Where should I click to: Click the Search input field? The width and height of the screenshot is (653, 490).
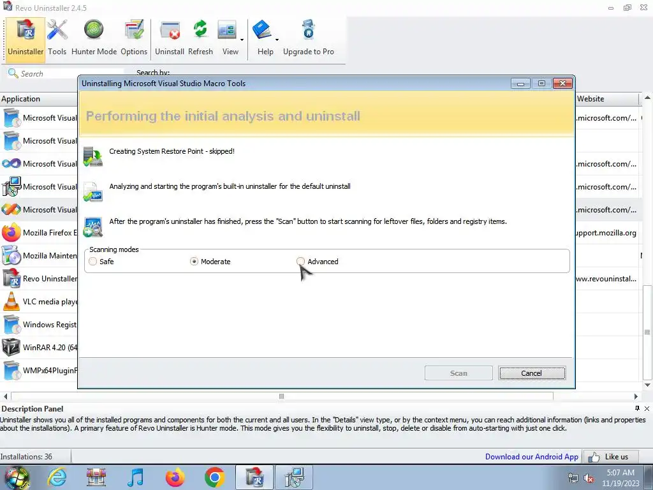coord(71,74)
